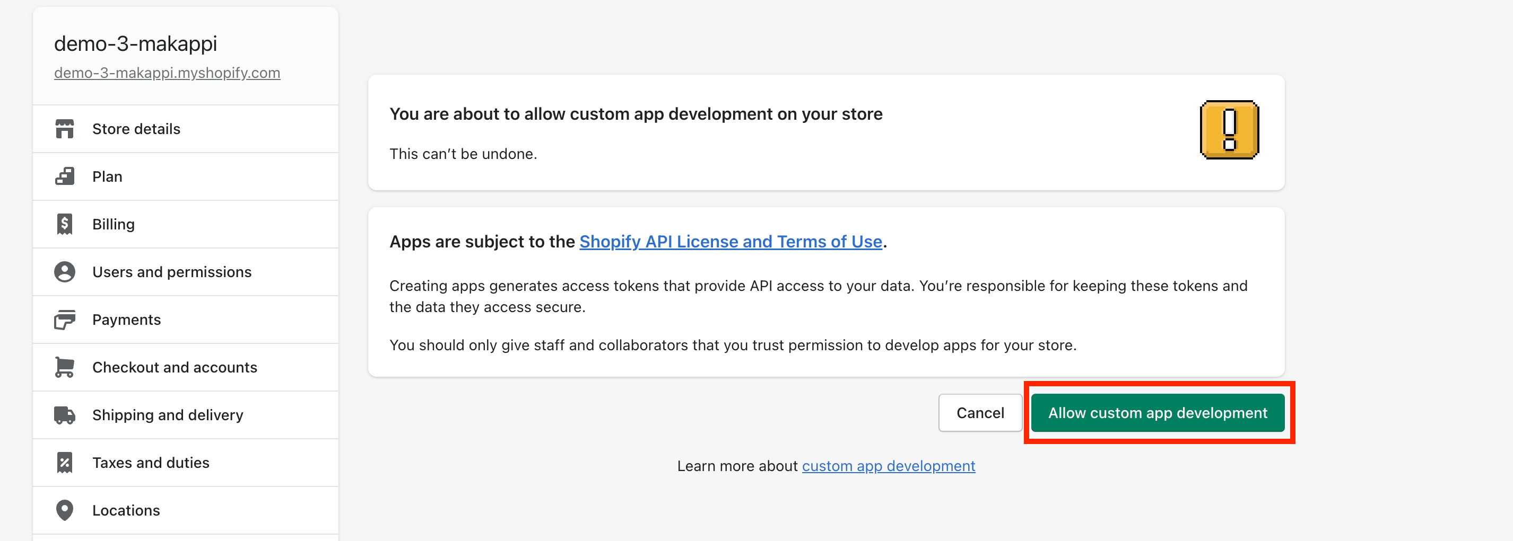Click the Store details storefront icon
Image resolution: width=1513 pixels, height=541 pixels.
tap(65, 129)
